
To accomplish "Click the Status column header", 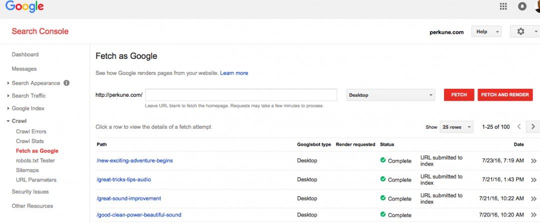I will pyautogui.click(x=387, y=144).
